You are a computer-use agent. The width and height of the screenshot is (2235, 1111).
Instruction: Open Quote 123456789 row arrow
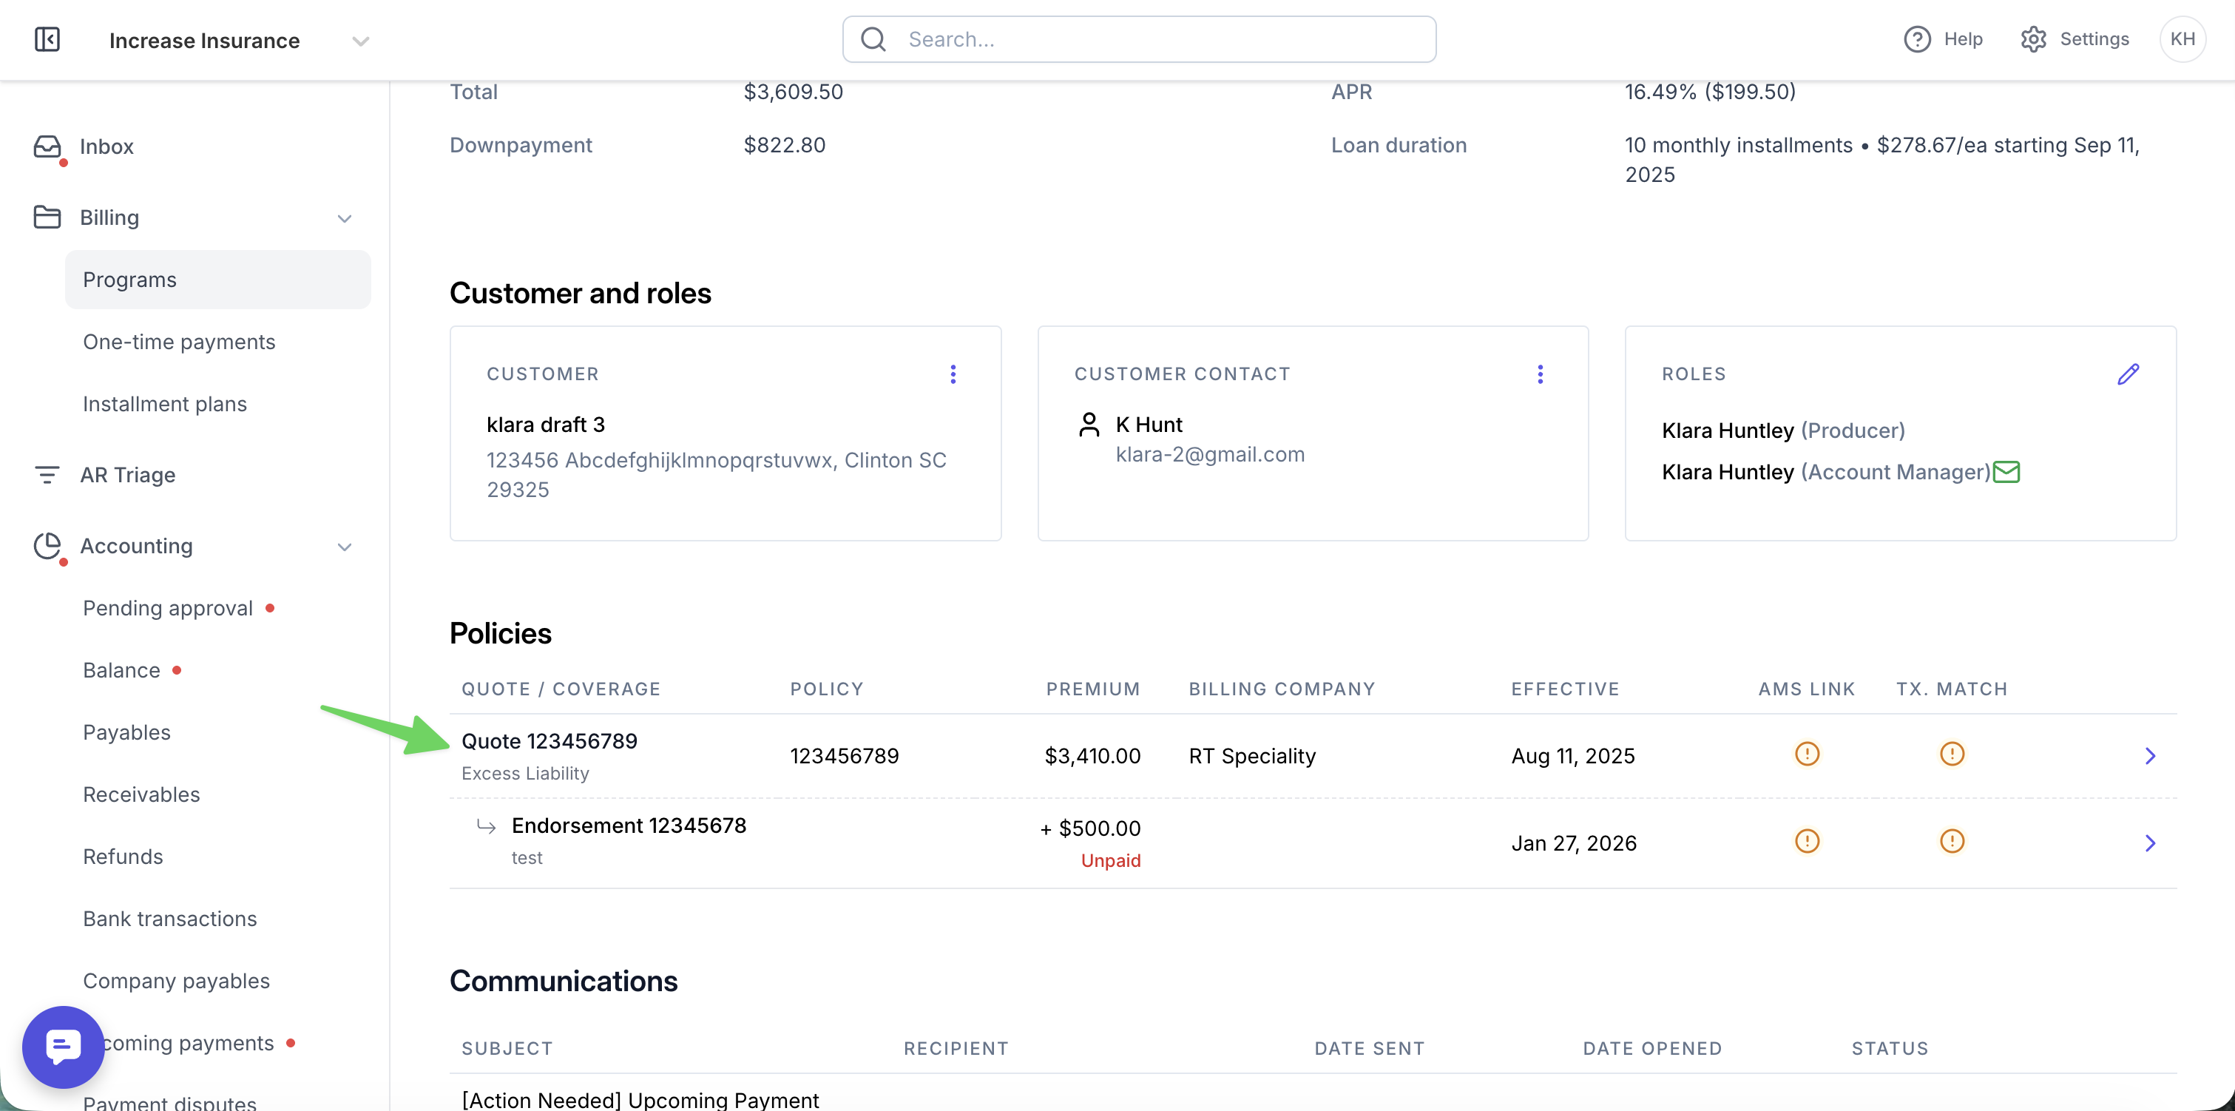click(x=2150, y=756)
